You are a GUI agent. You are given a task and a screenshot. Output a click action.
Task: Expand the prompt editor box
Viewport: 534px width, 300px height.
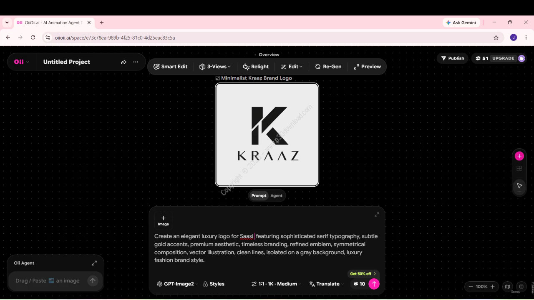(377, 215)
